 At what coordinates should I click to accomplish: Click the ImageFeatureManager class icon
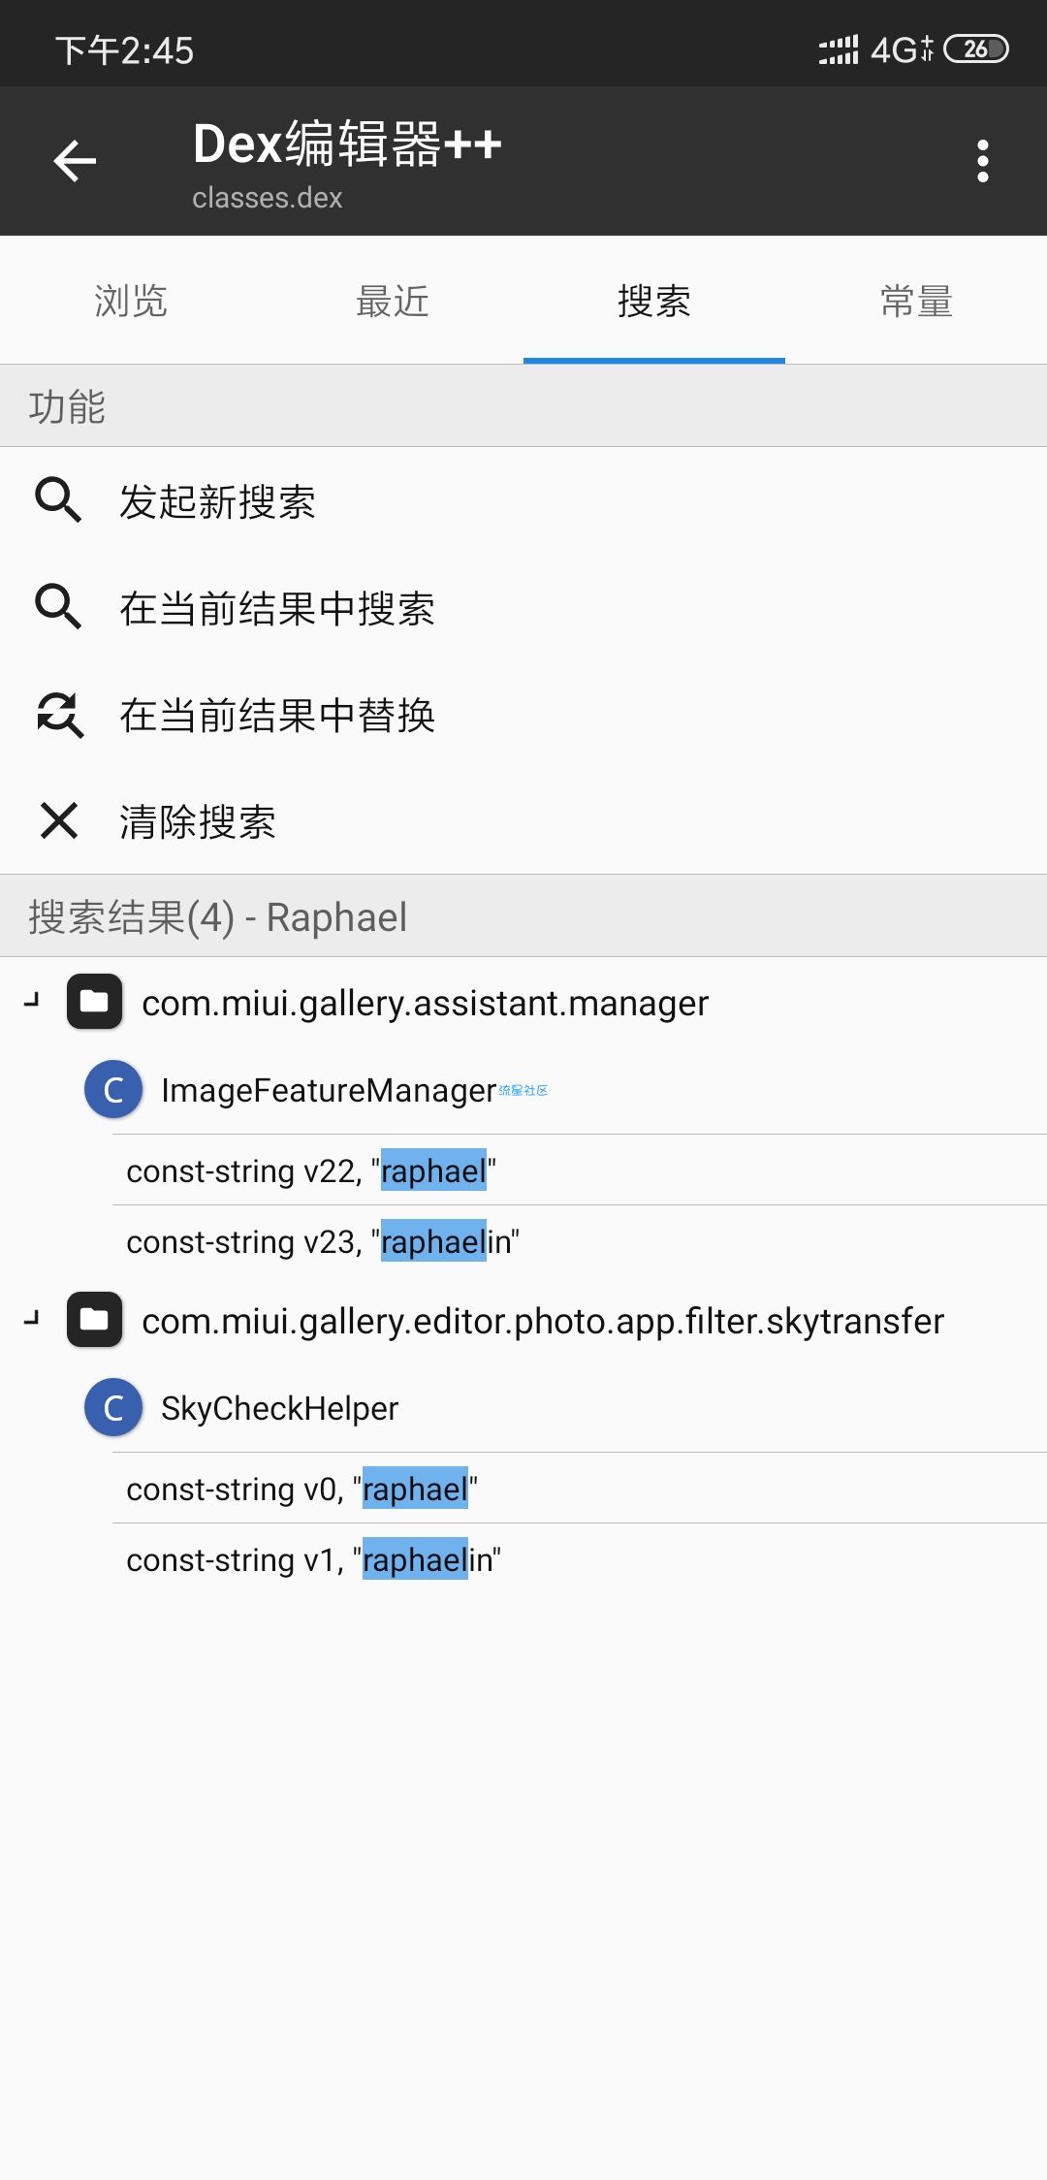[113, 1089]
